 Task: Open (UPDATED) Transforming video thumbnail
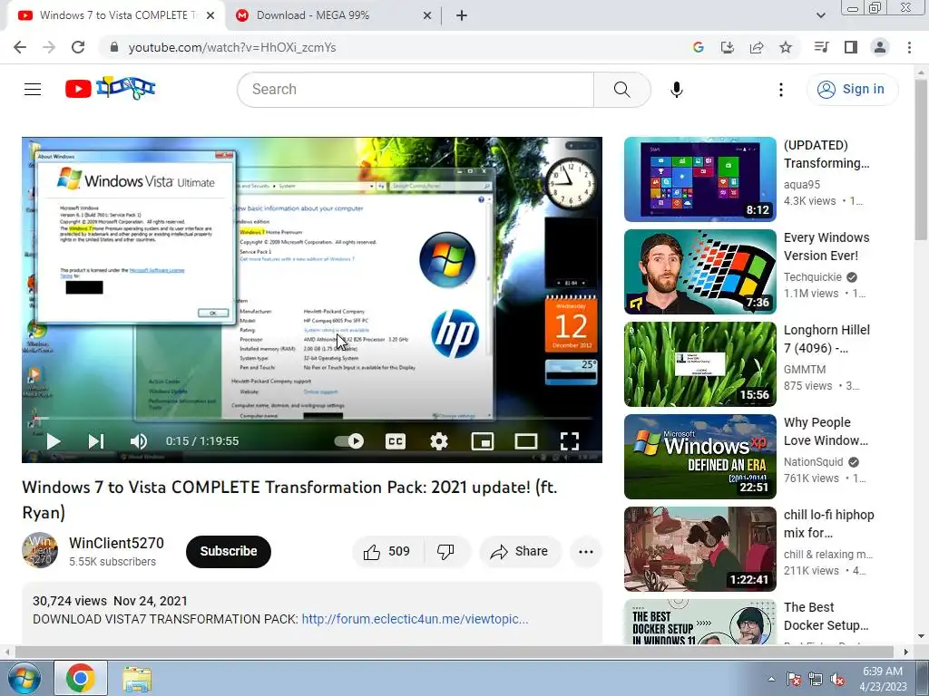click(x=699, y=179)
